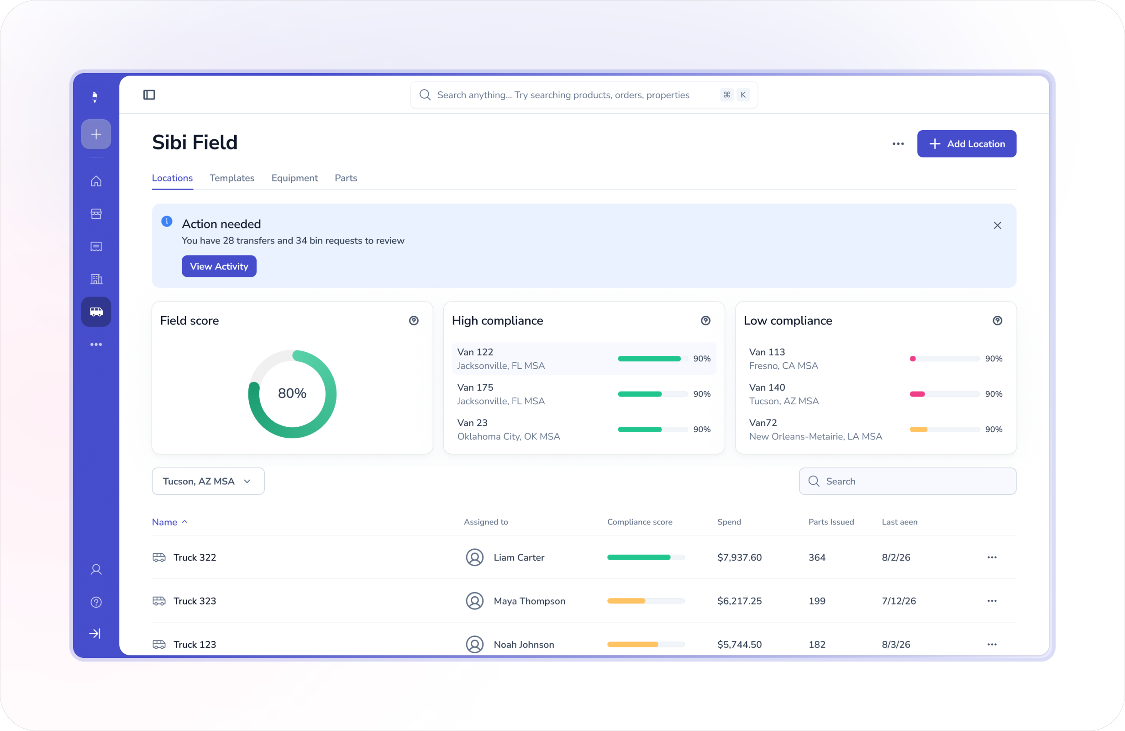Click Truck 322 compliance score bar

coord(646,557)
